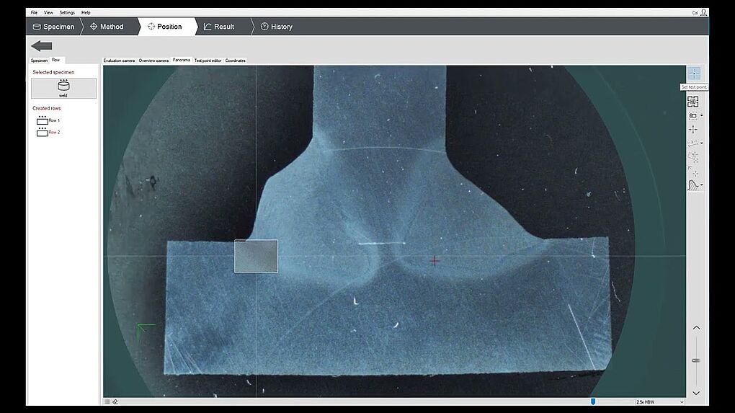Click the blue zoom slider handle at bottom
This screenshot has width=735, height=413.
(x=593, y=401)
